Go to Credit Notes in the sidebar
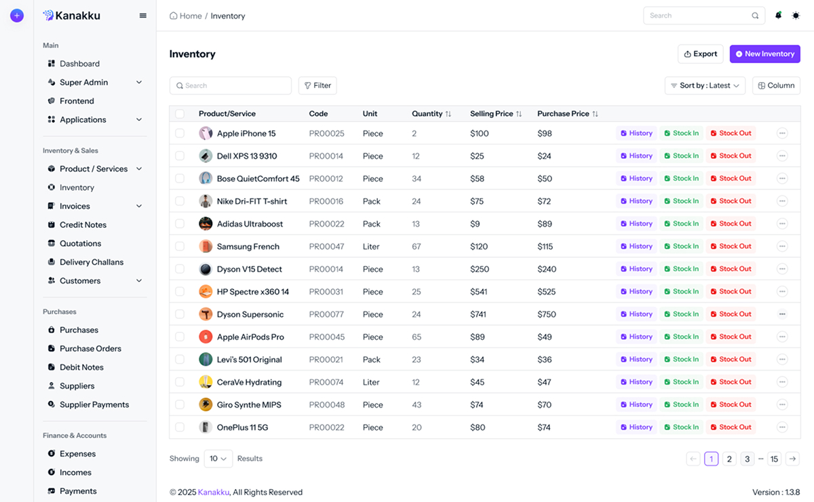 [81, 225]
